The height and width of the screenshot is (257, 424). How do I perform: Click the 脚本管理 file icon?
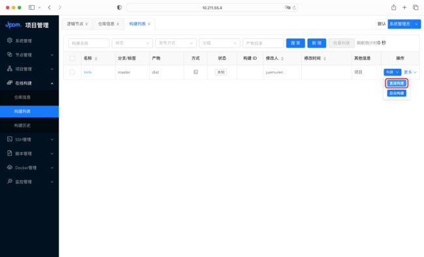pos(10,153)
